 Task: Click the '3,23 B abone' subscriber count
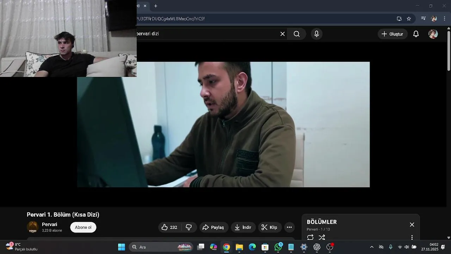52,231
